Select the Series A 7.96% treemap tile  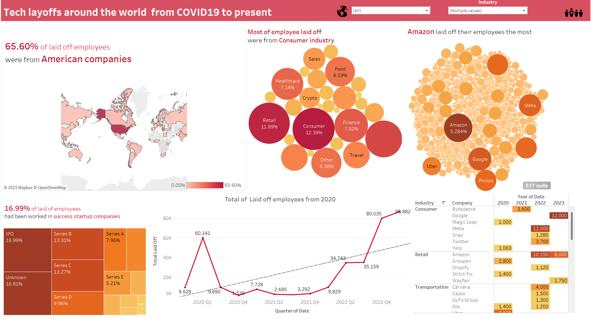coord(115,249)
